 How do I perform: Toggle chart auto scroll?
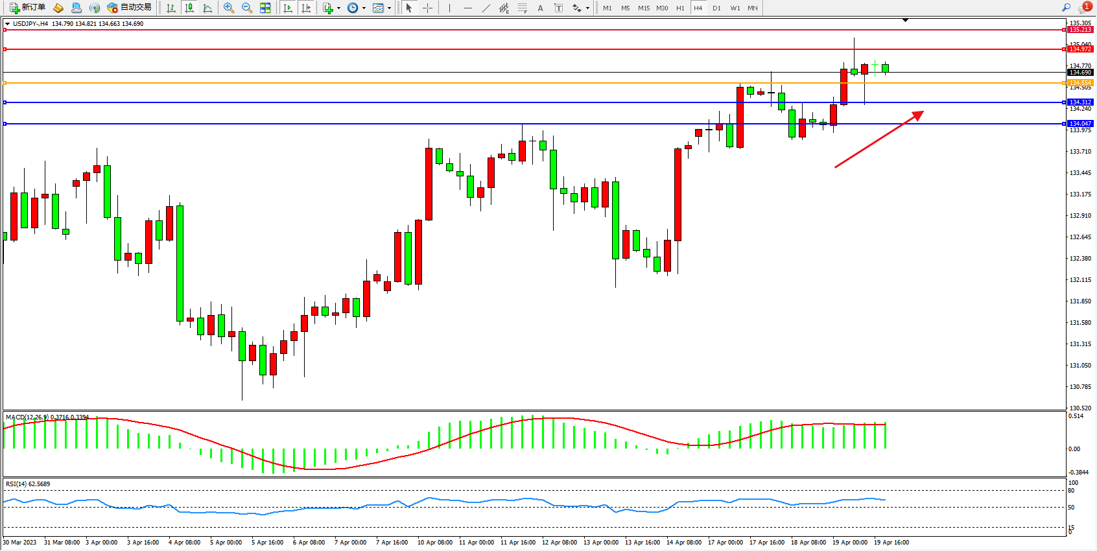point(288,8)
